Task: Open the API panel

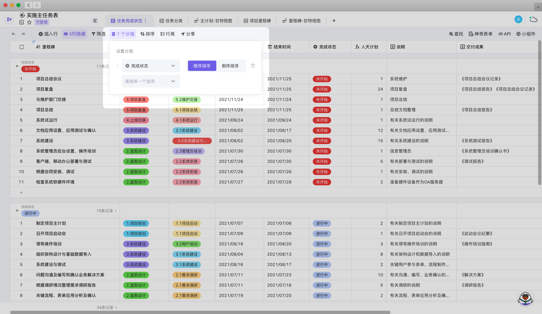Action: pos(504,34)
